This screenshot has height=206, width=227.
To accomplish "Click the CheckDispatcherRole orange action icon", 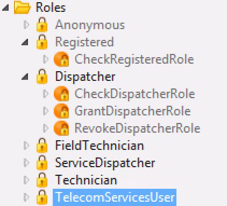I will click(61, 94).
